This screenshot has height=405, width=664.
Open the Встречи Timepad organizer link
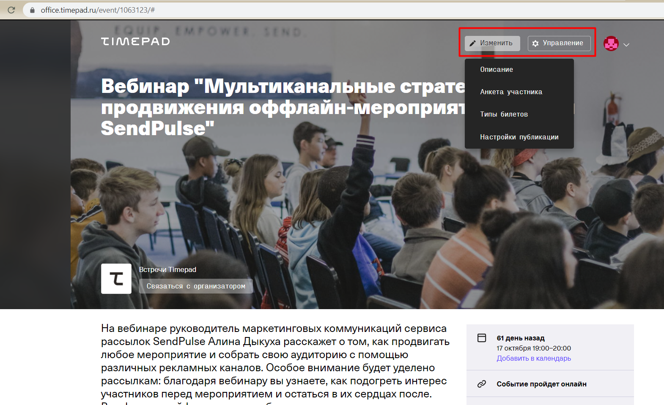pyautogui.click(x=167, y=269)
